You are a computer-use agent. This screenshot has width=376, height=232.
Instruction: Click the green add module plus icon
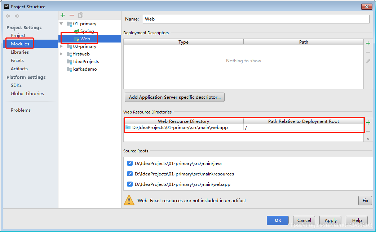[63, 15]
